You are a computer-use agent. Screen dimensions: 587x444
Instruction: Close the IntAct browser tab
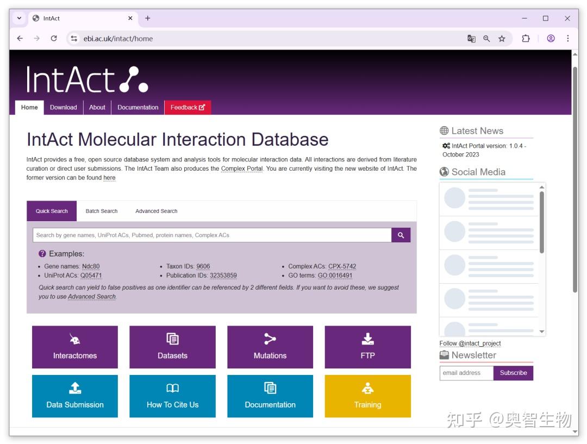[x=130, y=18]
